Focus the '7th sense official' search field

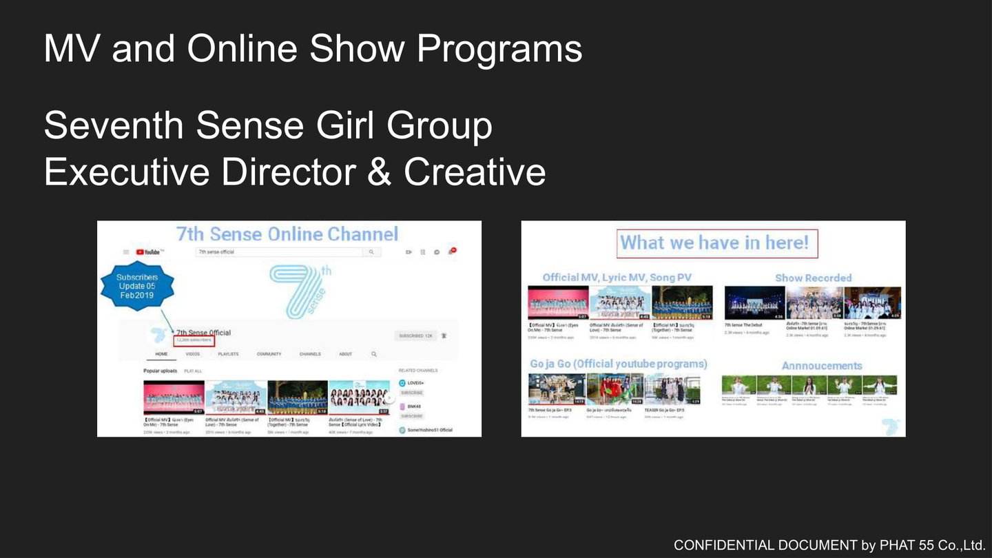[279, 252]
